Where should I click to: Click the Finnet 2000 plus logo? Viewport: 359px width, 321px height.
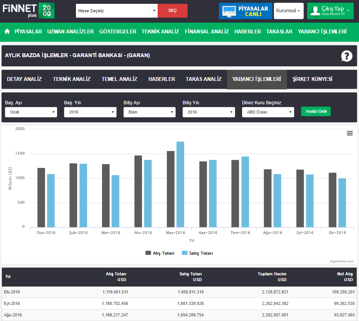[28, 10]
